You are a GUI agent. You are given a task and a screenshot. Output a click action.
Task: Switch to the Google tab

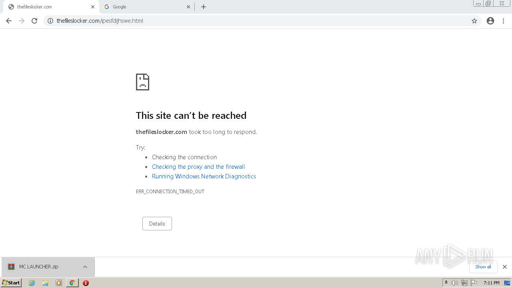146,7
